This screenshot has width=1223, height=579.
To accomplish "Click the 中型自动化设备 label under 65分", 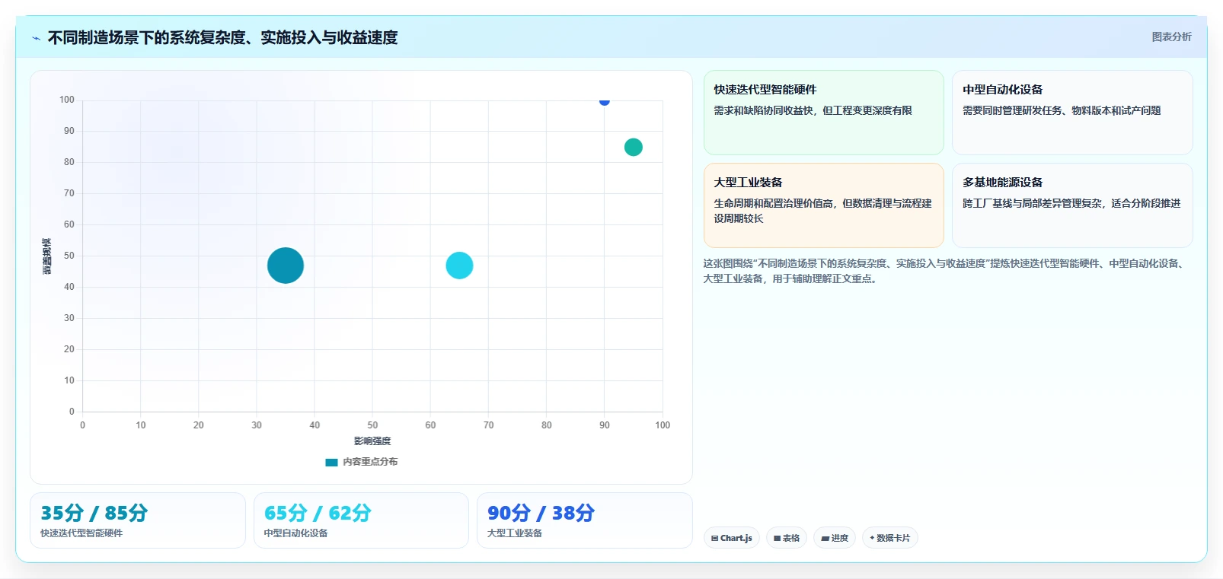I will pyautogui.click(x=296, y=533).
